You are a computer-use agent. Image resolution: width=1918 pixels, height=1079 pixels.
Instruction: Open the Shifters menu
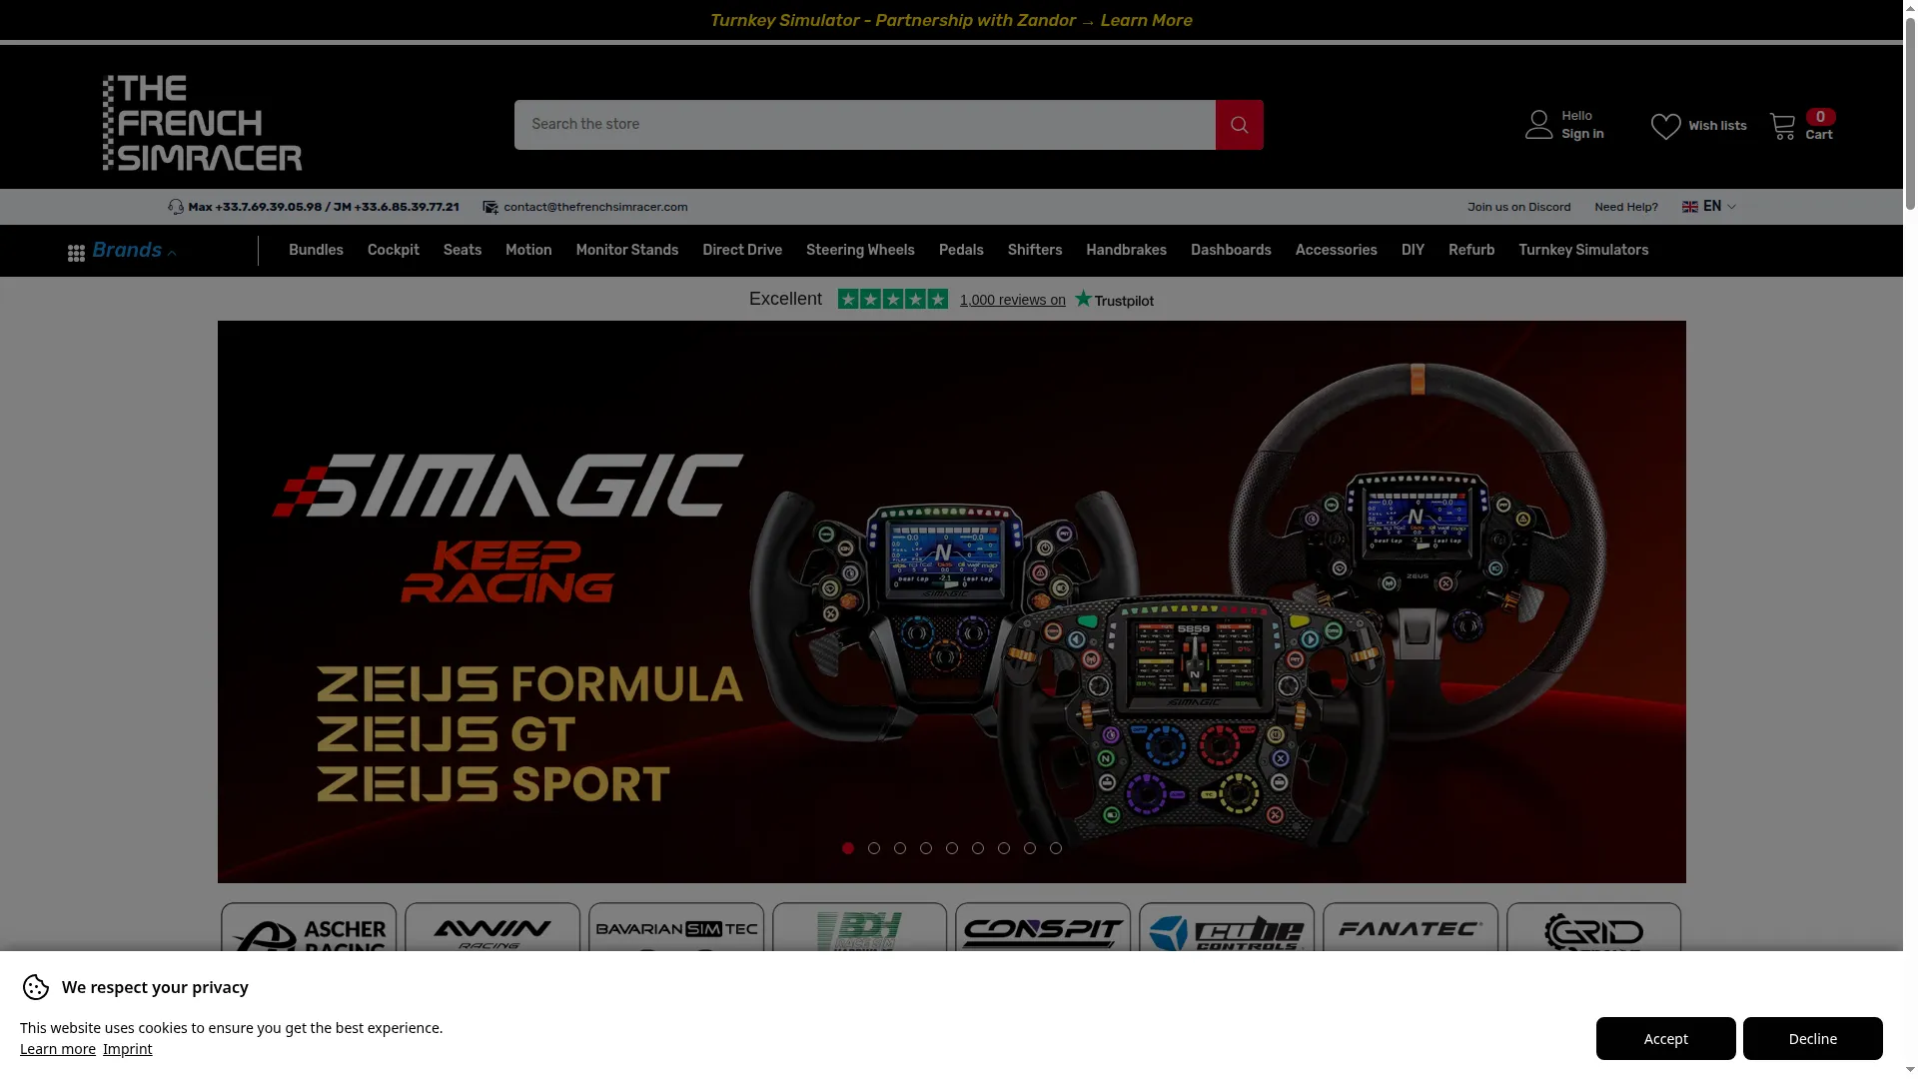tap(1035, 251)
